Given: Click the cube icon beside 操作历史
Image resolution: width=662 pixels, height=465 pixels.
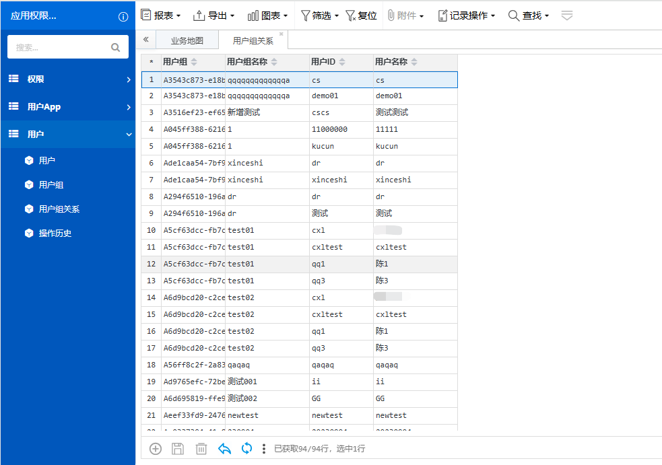Looking at the screenshot, I should pos(29,233).
